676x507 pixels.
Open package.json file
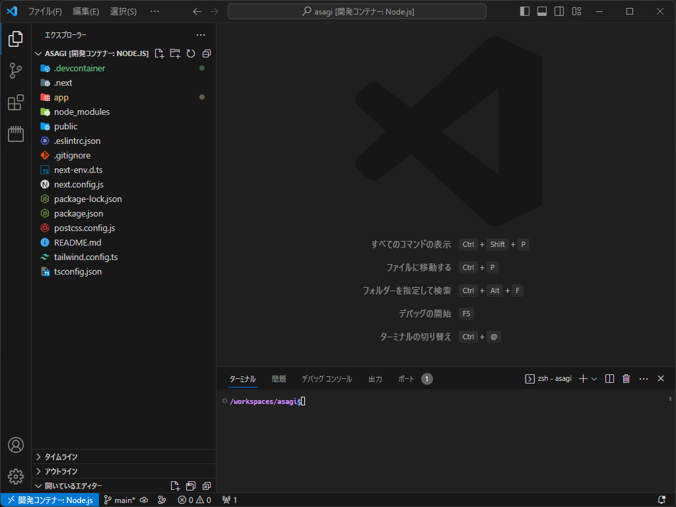pos(123,213)
